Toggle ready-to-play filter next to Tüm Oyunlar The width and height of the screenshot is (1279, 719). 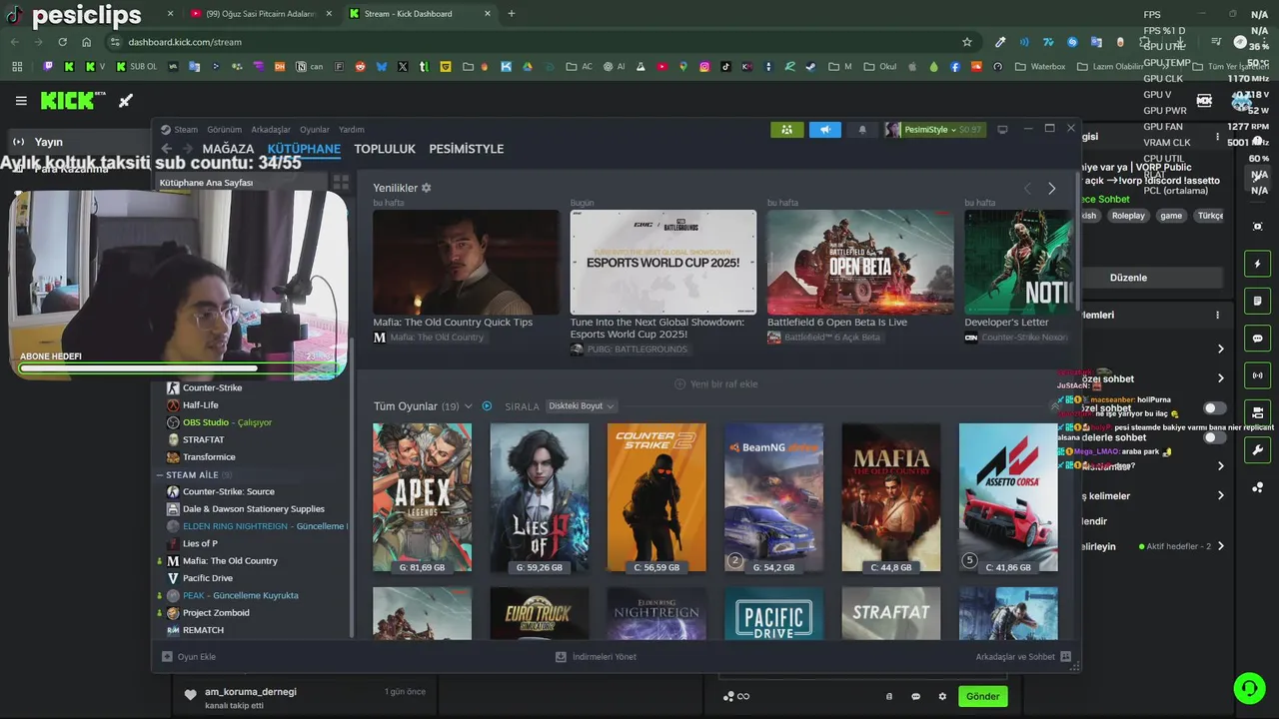(487, 406)
